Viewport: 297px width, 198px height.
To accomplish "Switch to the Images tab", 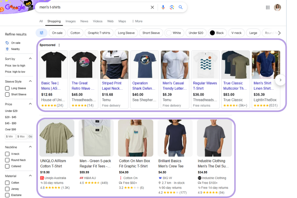I will click(x=70, y=21).
